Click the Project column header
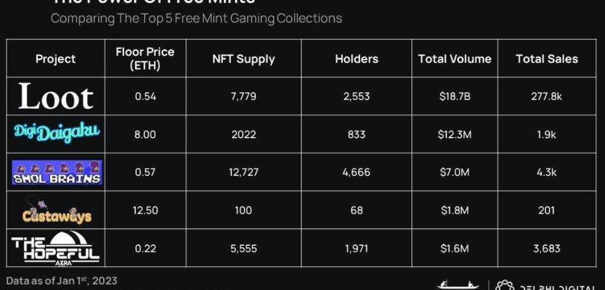This screenshot has width=605, height=290. (56, 58)
